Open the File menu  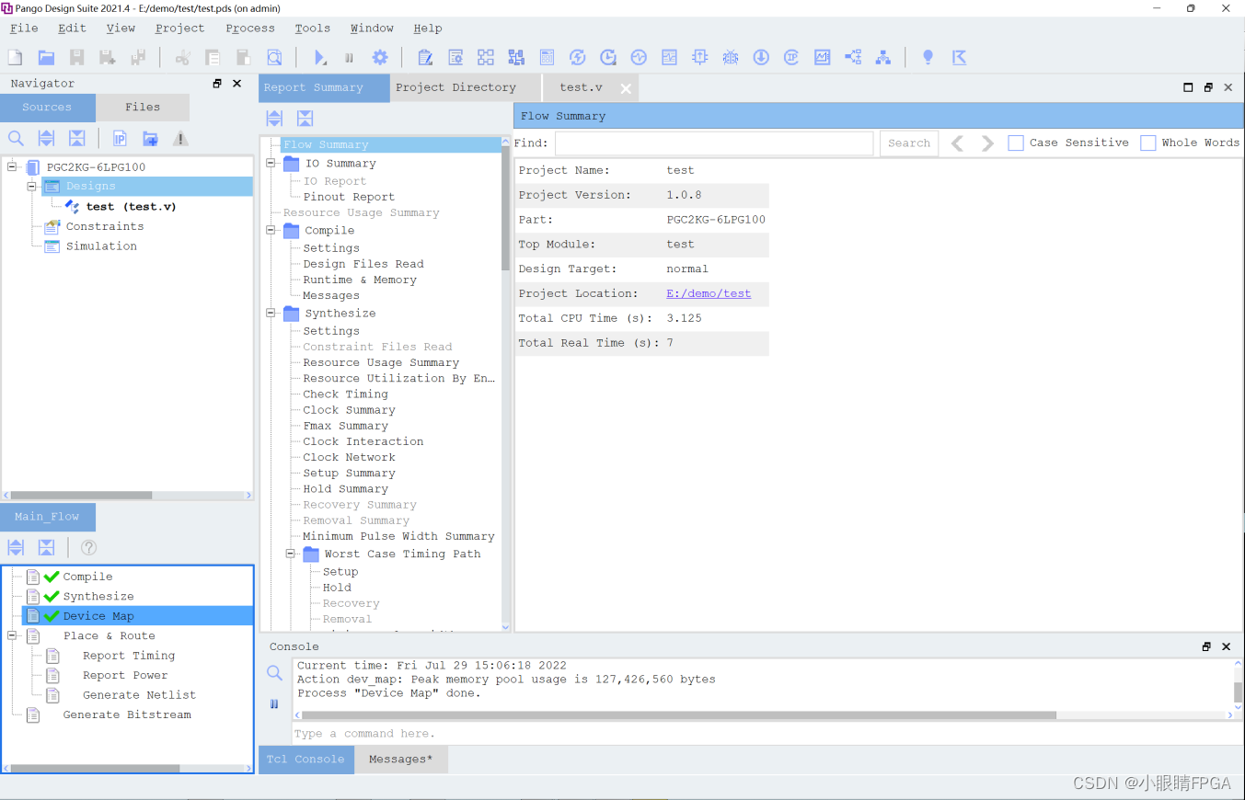pyautogui.click(x=24, y=29)
